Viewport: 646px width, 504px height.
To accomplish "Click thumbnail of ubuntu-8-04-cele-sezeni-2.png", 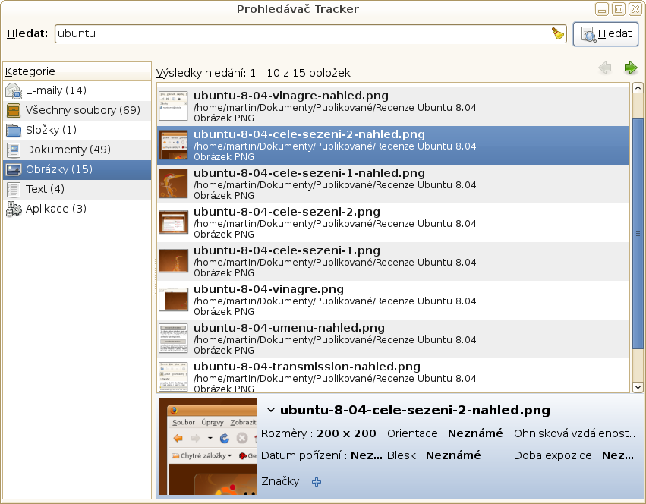I will [173, 222].
